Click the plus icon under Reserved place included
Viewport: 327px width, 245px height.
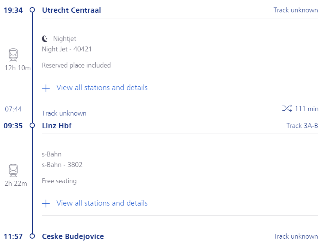tap(46, 88)
